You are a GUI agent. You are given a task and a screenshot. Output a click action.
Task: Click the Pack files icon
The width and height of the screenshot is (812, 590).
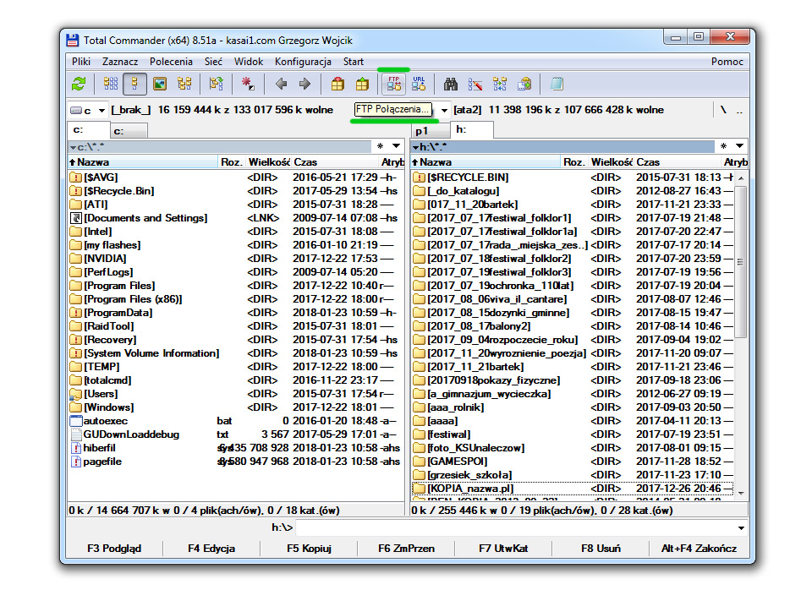[337, 84]
